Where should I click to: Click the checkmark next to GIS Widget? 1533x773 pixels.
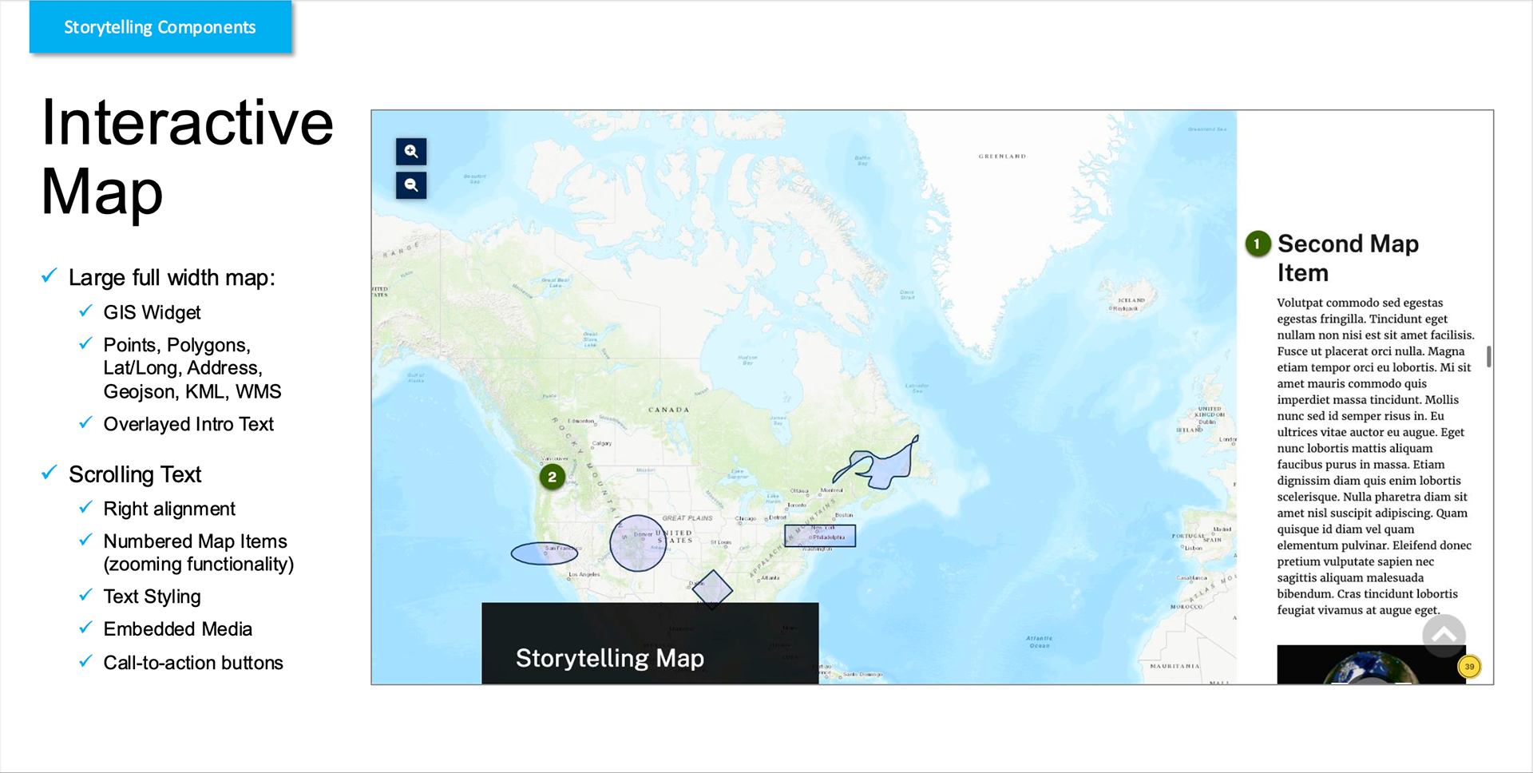(x=85, y=311)
